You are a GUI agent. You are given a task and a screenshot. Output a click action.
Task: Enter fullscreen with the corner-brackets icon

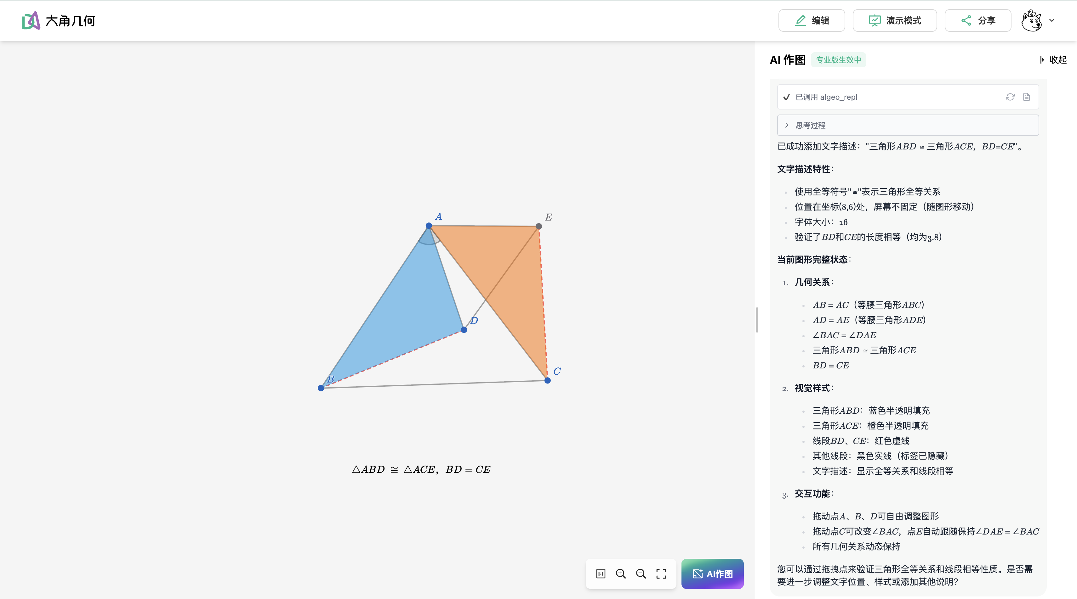click(x=661, y=574)
